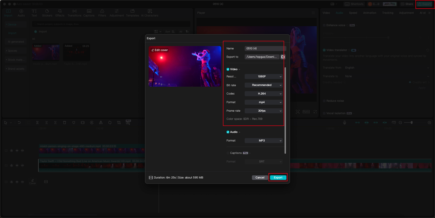
Task: Open the Resolution dropdown showing 1080P
Action: point(263,77)
